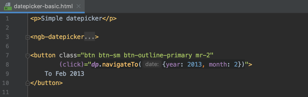
Task: Collapse the button tag fold marker on line 7
Action: [x=28, y=55]
